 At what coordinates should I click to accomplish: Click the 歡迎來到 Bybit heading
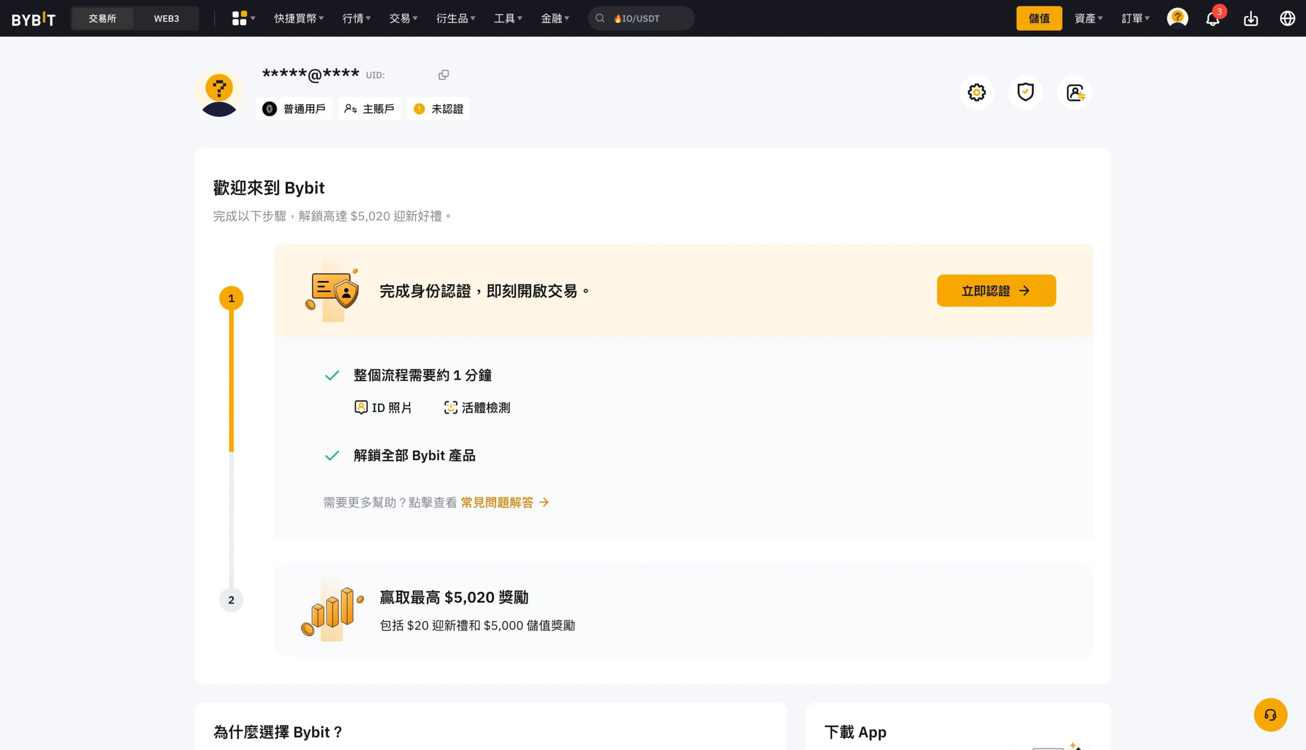point(269,188)
